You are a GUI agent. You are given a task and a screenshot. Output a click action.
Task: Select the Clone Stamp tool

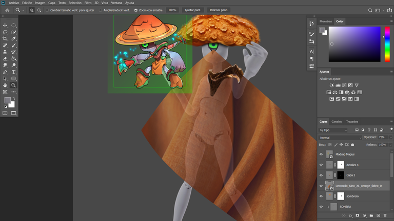(5, 52)
